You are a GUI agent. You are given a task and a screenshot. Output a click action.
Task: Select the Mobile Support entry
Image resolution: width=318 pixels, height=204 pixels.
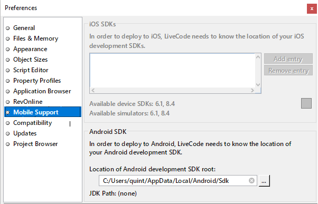coord(43,112)
